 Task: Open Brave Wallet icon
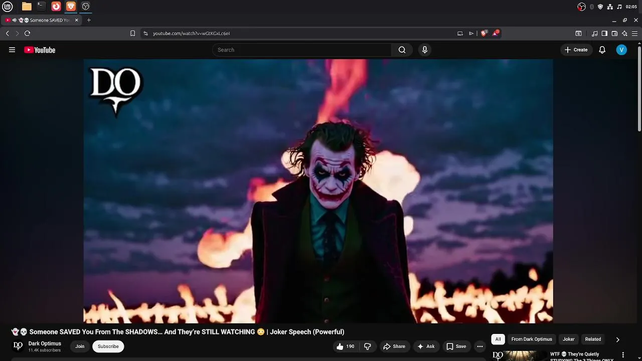614,33
